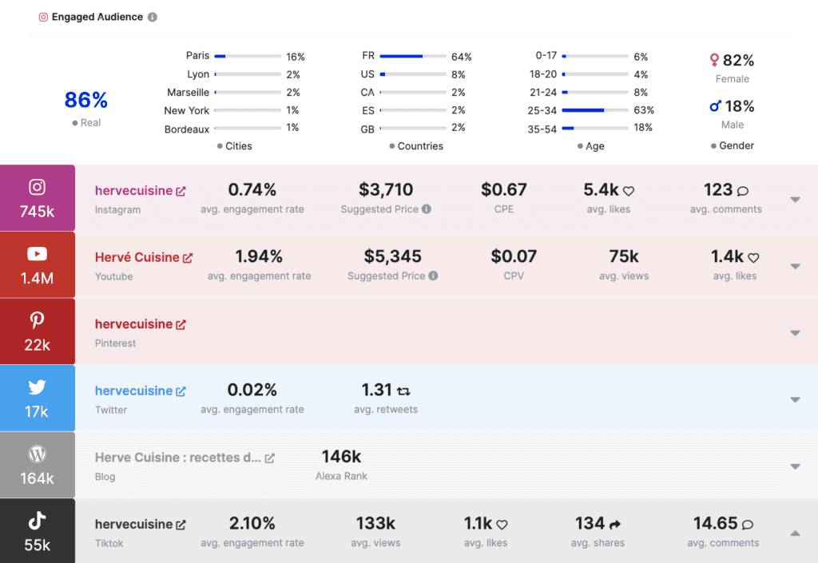Click info icon next to Engaged Audience
This screenshot has width=818, height=563.
pos(153,17)
